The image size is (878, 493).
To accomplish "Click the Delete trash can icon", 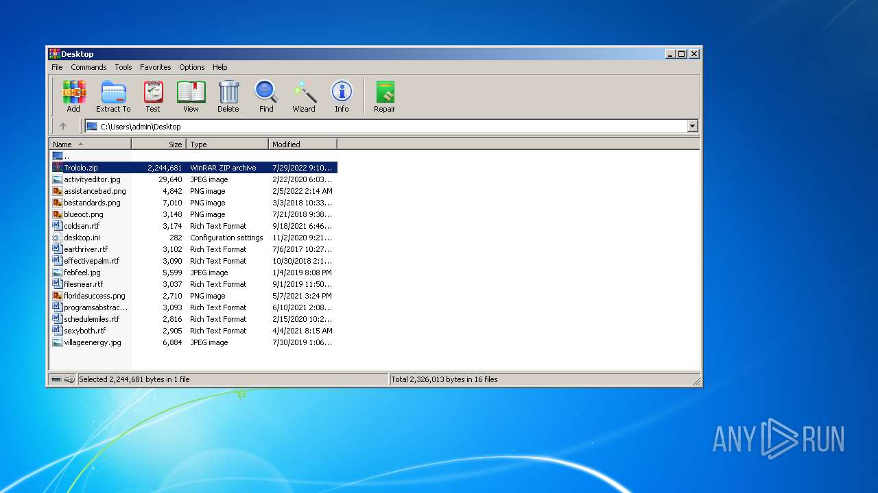I will click(228, 92).
